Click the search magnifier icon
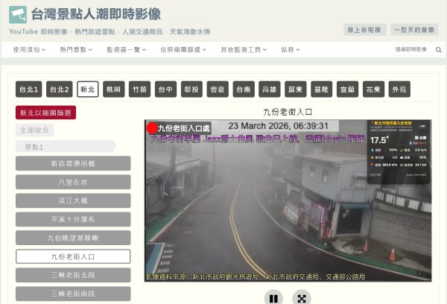Viewport: 447px width, 304px height. [439, 50]
